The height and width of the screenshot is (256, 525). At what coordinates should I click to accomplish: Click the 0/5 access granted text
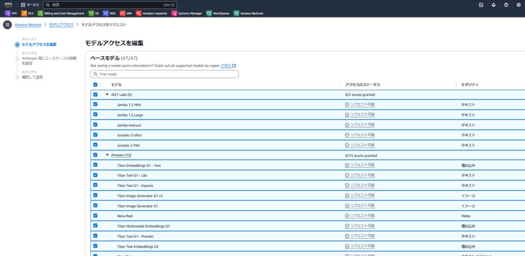click(360, 95)
